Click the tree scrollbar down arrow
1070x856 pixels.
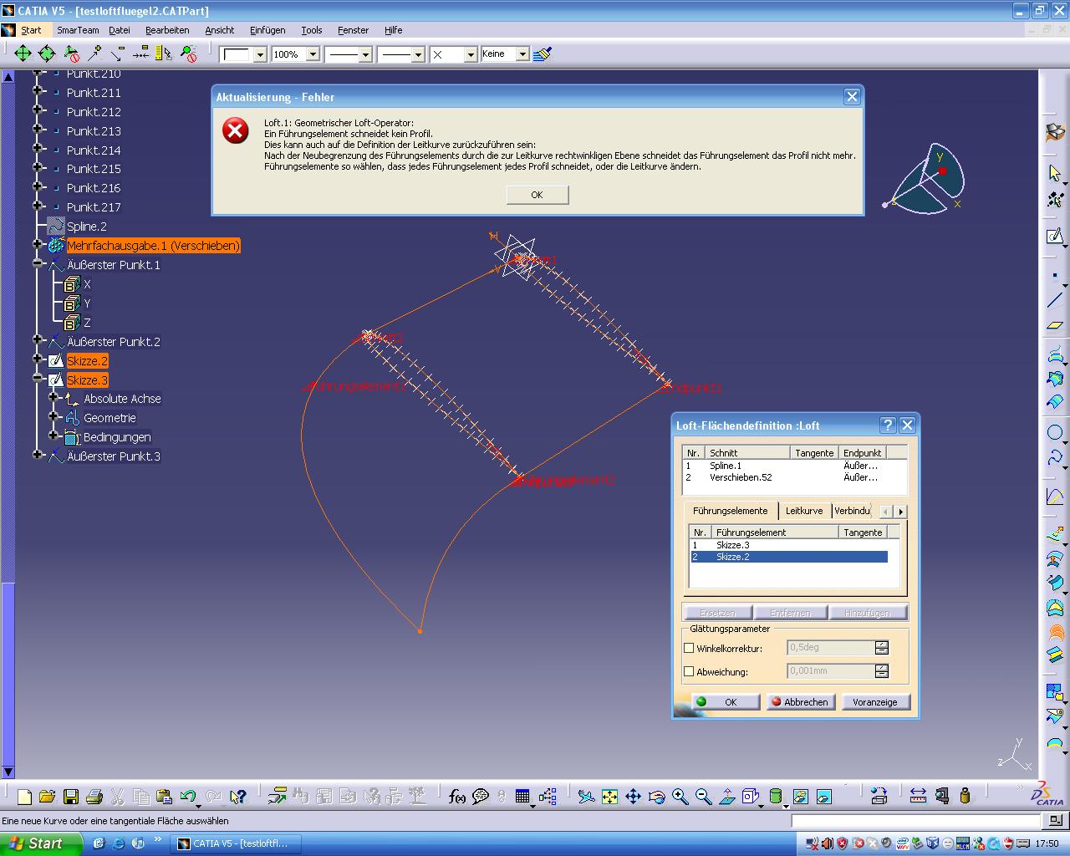click(x=8, y=772)
